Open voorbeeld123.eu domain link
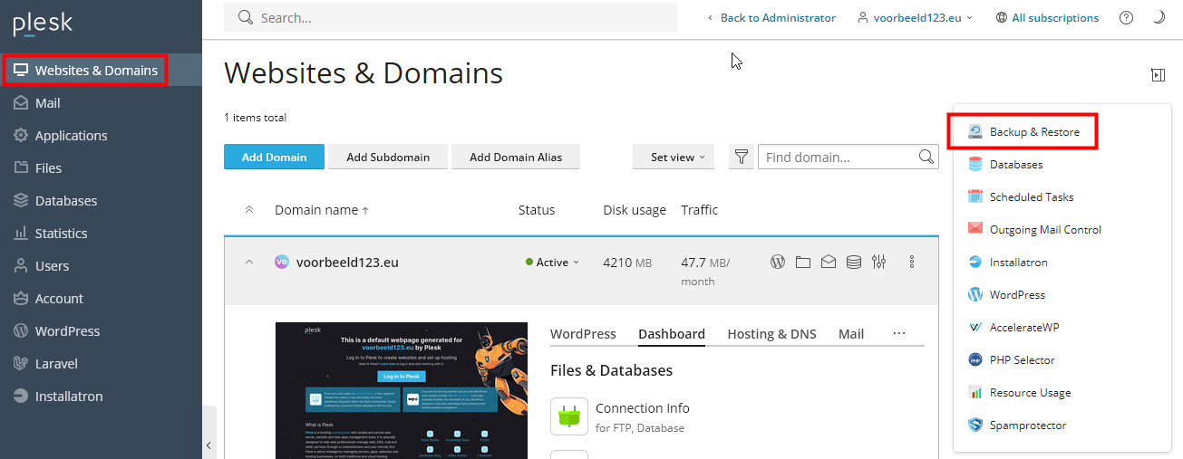The image size is (1183, 459). point(347,263)
